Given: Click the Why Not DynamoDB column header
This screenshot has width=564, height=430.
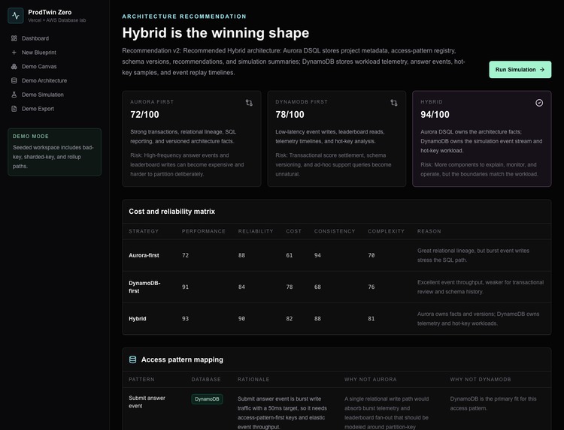Looking at the screenshot, I should pyautogui.click(x=481, y=380).
